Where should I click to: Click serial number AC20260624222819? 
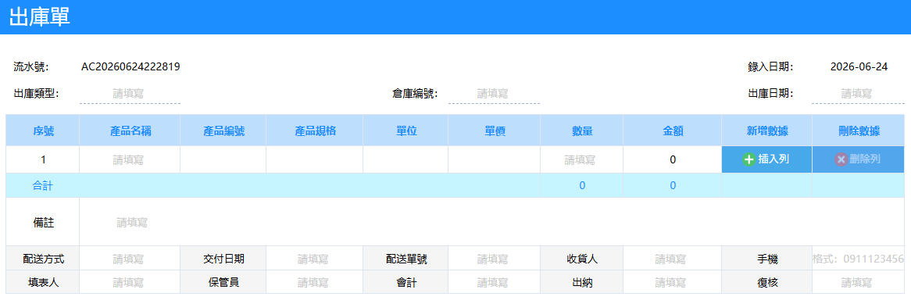click(x=130, y=67)
